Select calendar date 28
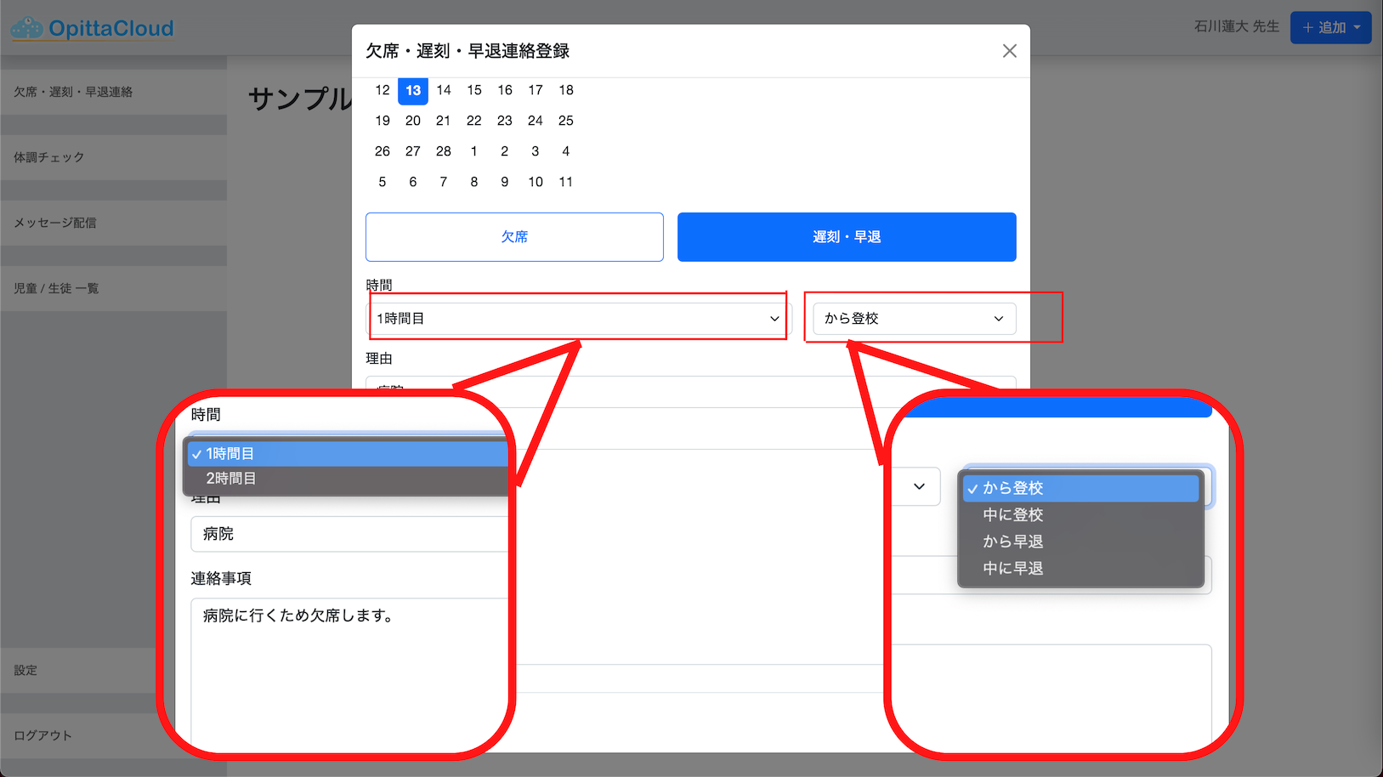Image resolution: width=1383 pixels, height=777 pixels. pos(444,151)
